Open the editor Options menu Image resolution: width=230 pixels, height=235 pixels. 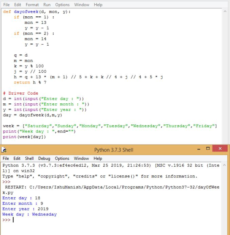pyautogui.click(x=62, y=5)
